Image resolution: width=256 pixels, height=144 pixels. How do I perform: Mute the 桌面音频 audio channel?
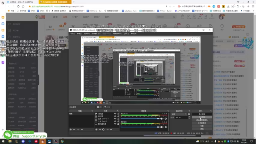162,127
